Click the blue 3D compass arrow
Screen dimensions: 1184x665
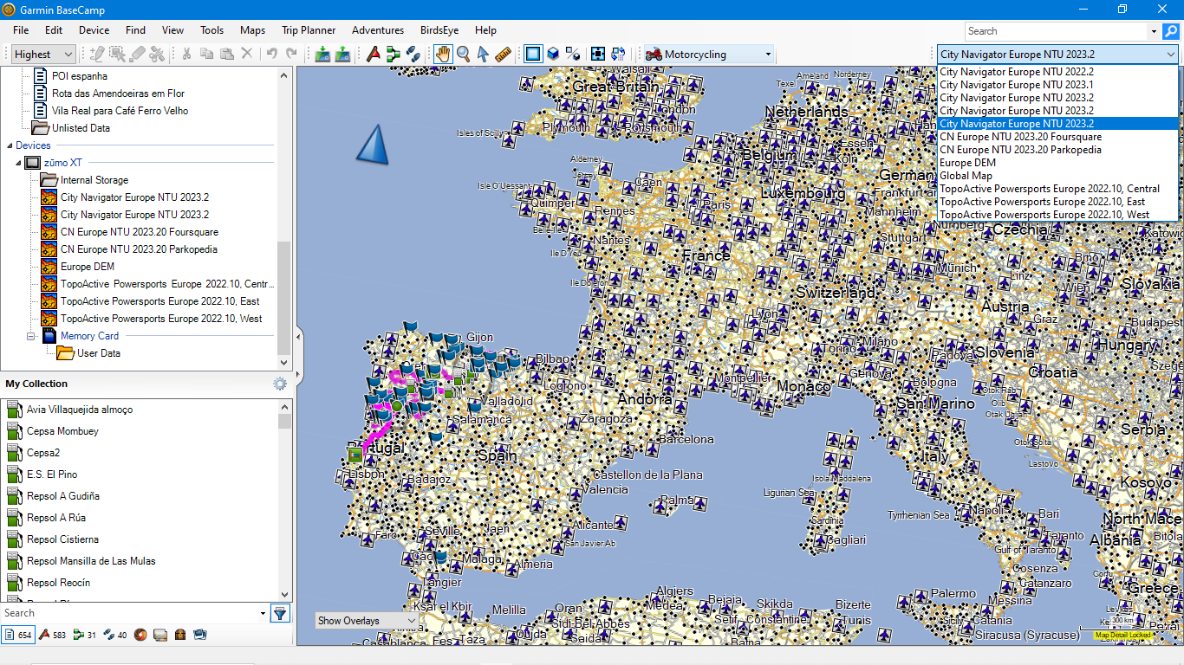tap(372, 144)
